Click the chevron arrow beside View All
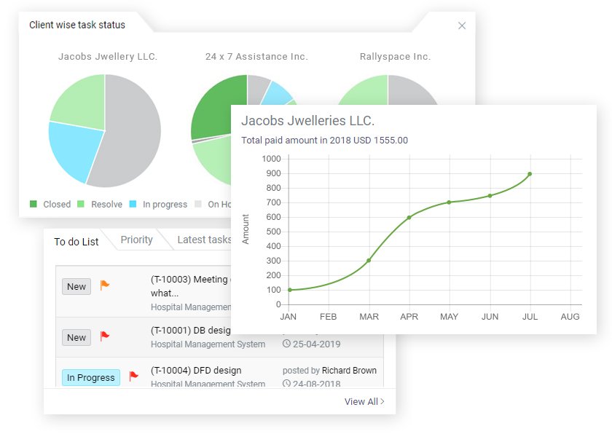 (x=383, y=401)
